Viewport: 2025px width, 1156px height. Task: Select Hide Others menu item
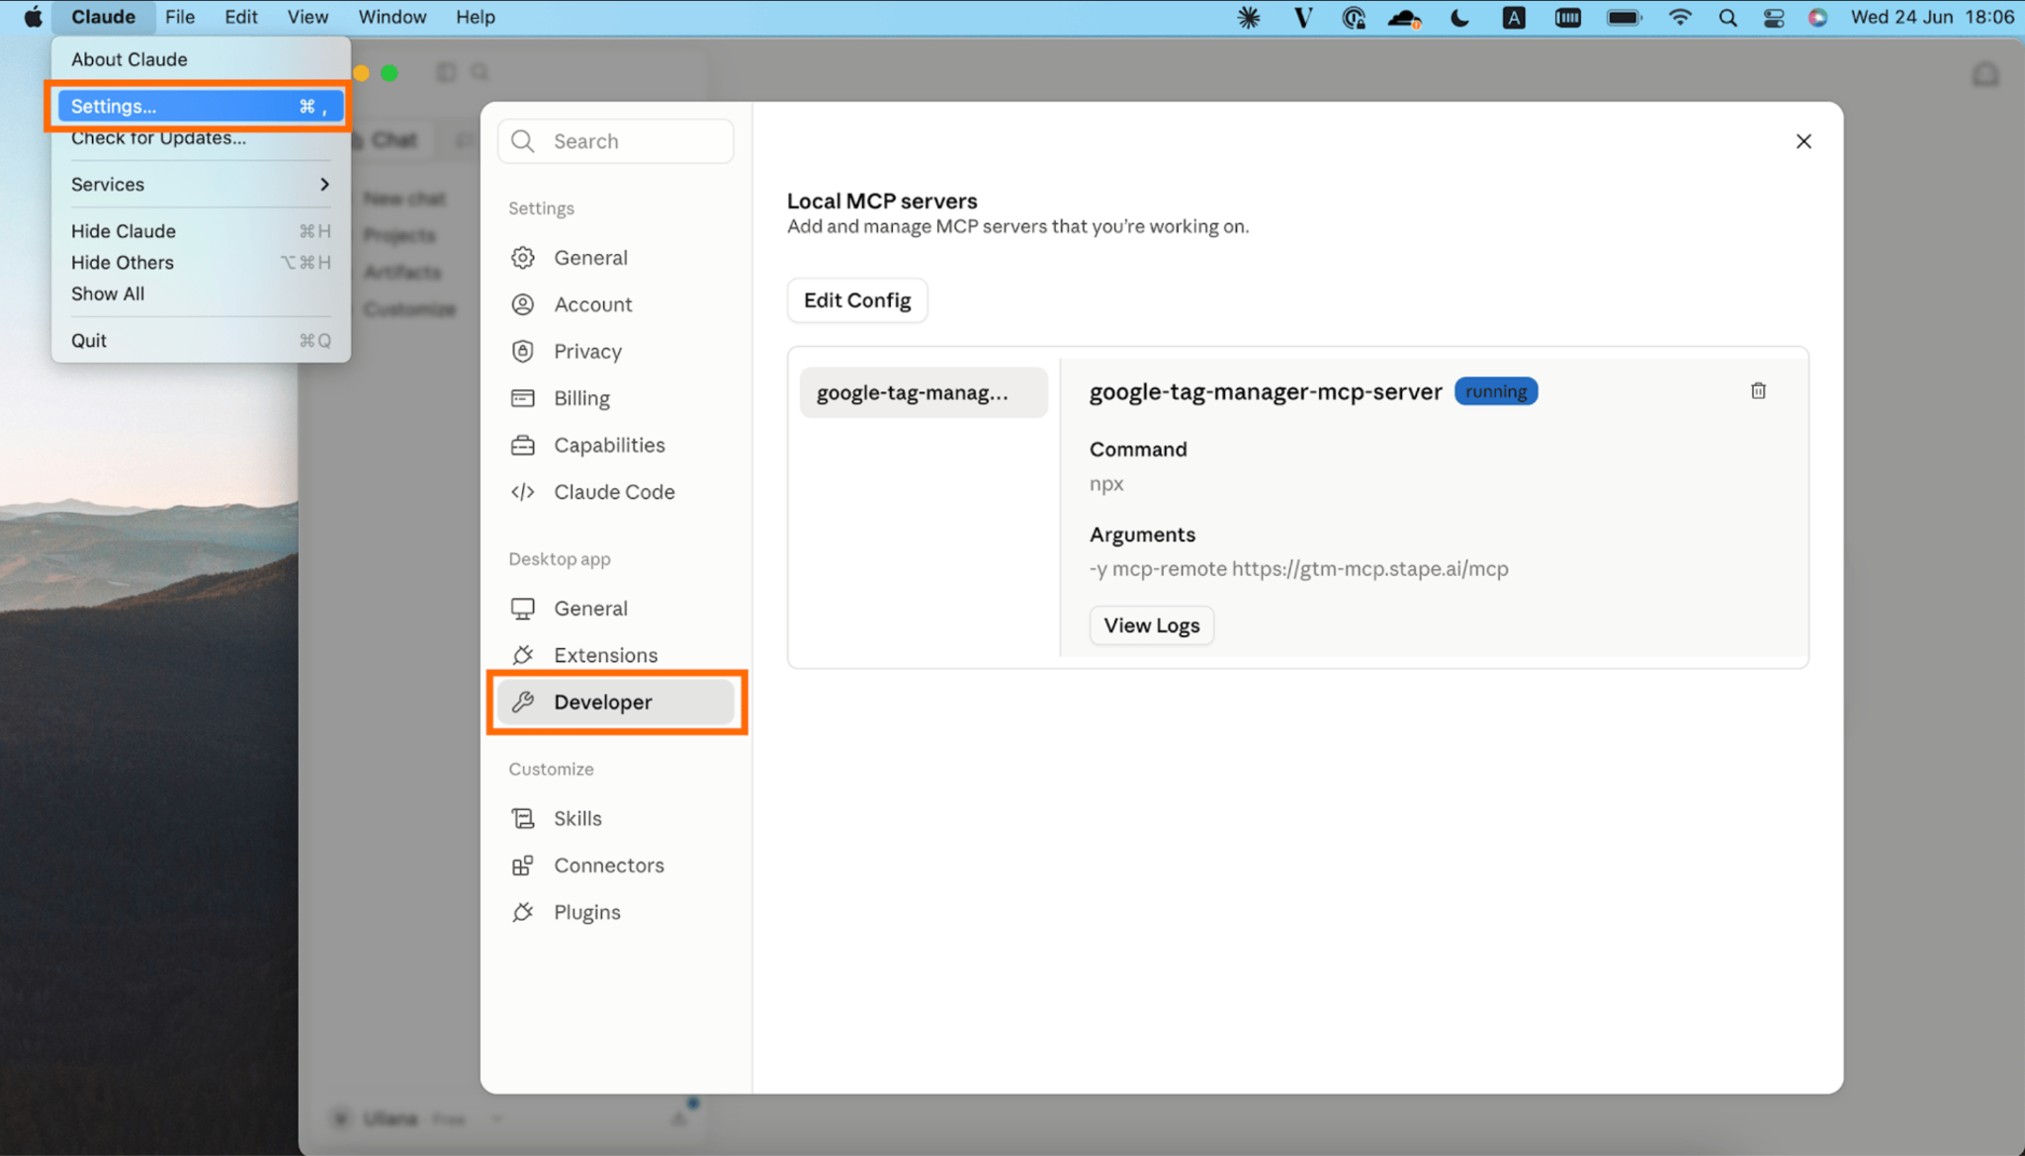(201, 263)
